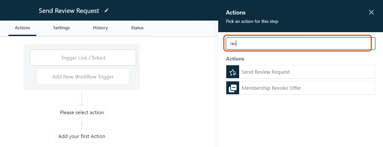Select the 'Please select action' step

coord(82,113)
